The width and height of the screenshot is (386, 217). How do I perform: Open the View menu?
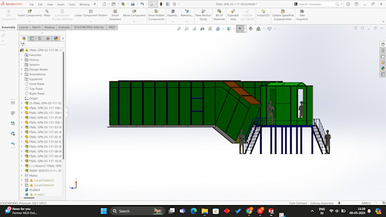point(50,5)
